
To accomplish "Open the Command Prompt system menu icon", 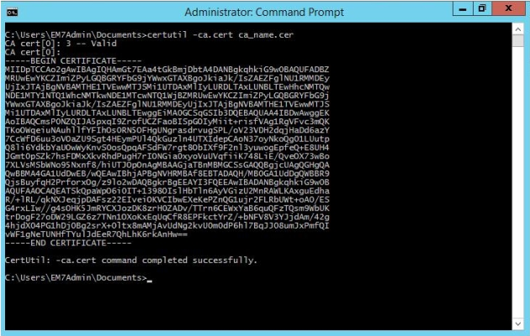I will [x=12, y=12].
